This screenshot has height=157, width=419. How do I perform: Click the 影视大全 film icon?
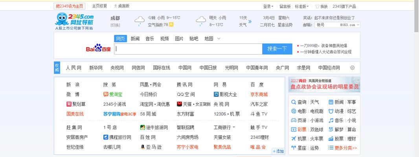click(216, 94)
